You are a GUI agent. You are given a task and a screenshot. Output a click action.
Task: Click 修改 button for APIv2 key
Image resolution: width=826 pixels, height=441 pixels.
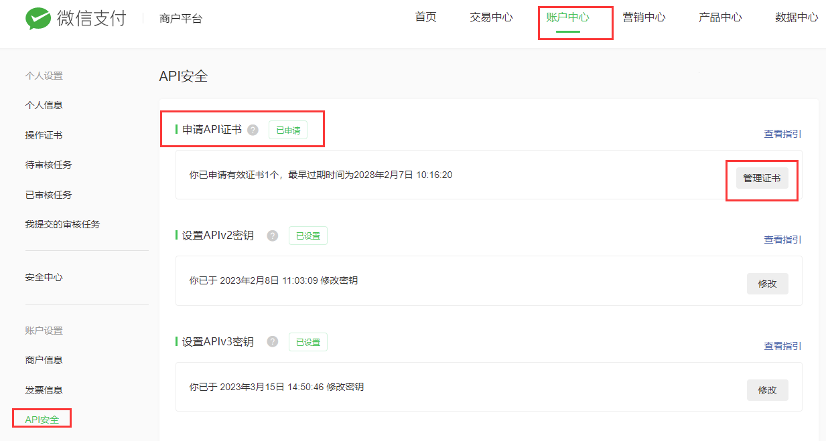pos(767,284)
